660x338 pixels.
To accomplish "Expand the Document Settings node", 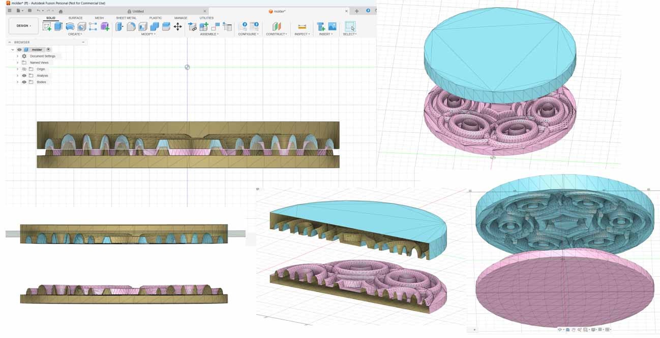I will click(17, 56).
